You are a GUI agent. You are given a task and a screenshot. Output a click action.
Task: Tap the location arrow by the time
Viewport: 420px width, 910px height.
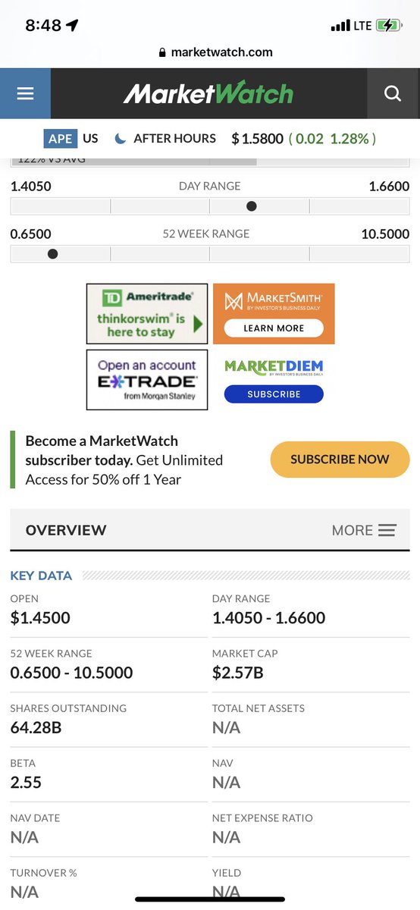tap(72, 25)
